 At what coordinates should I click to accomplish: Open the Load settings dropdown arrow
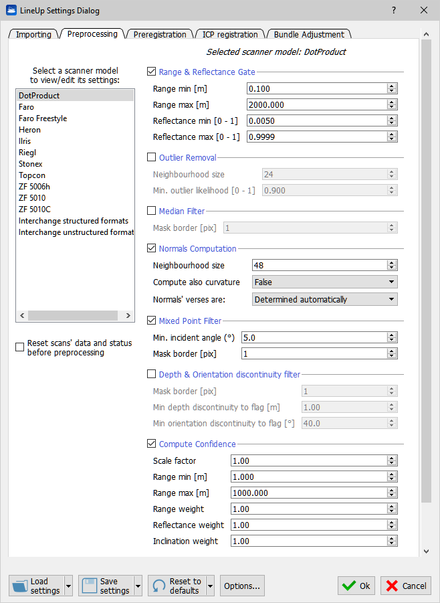(x=68, y=586)
